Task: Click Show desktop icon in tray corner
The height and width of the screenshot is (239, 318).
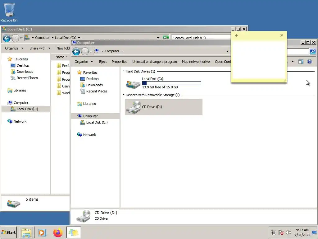Action: [x=315, y=232]
